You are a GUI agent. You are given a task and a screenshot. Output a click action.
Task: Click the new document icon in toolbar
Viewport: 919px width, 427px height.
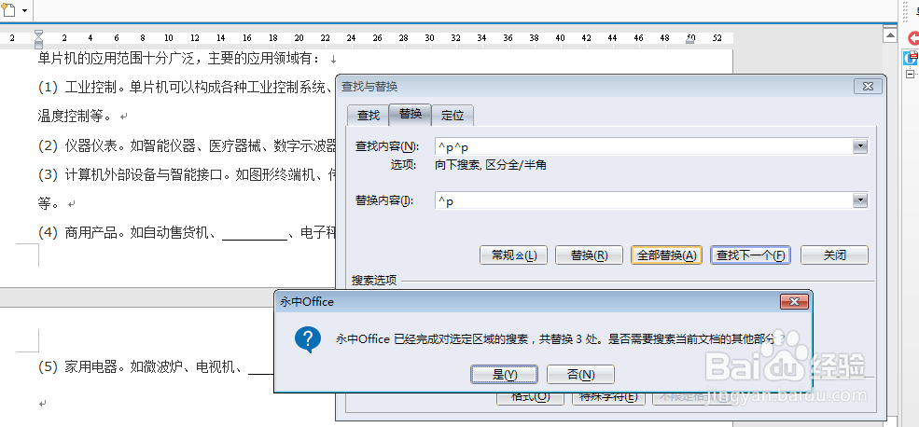point(8,10)
